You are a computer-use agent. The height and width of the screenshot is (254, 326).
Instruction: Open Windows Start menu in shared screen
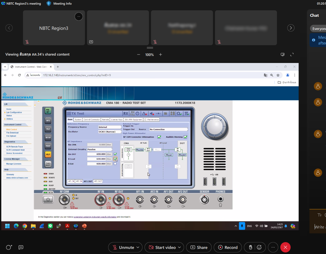[x=7, y=226]
